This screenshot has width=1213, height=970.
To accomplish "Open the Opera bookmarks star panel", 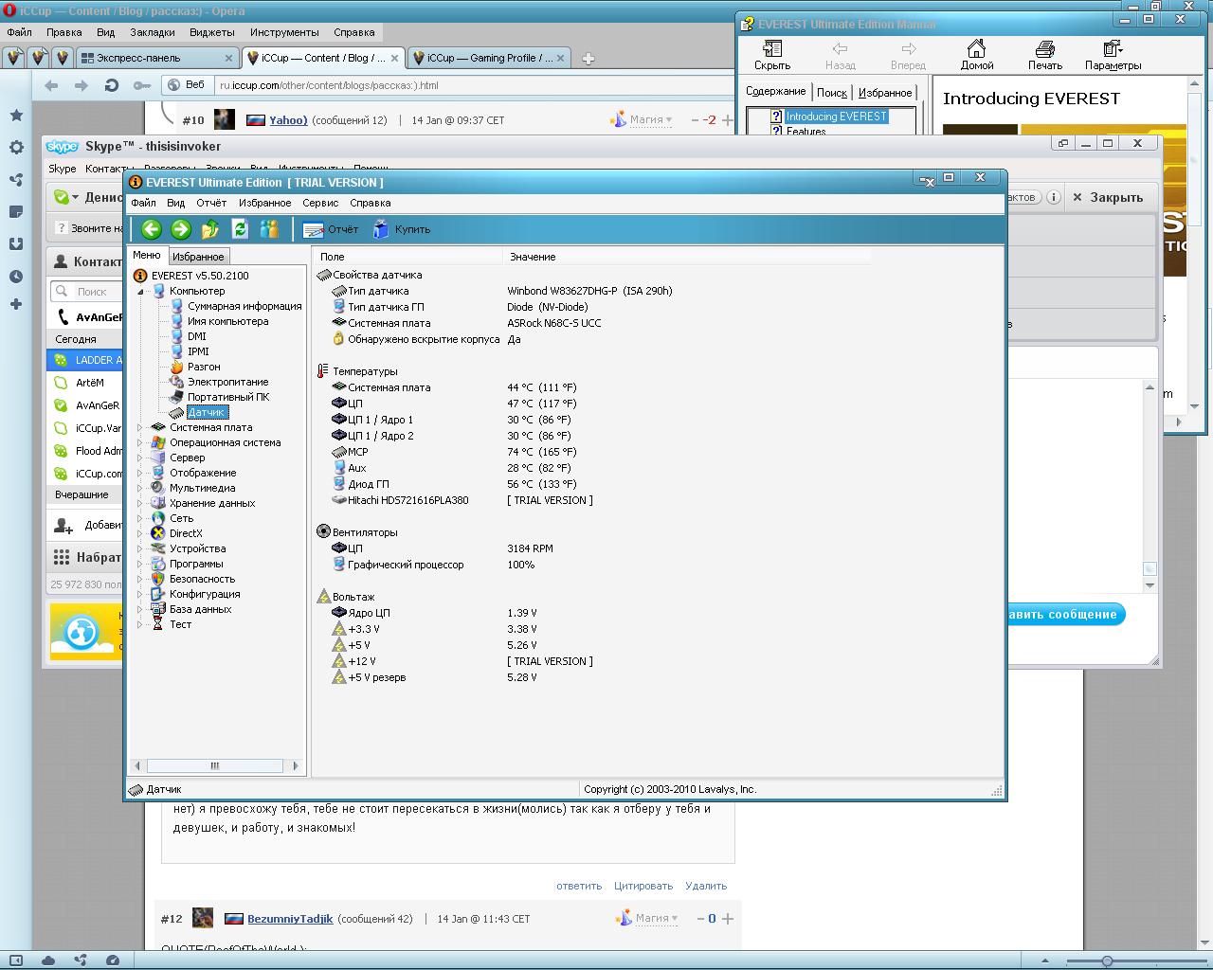I will 16,116.
